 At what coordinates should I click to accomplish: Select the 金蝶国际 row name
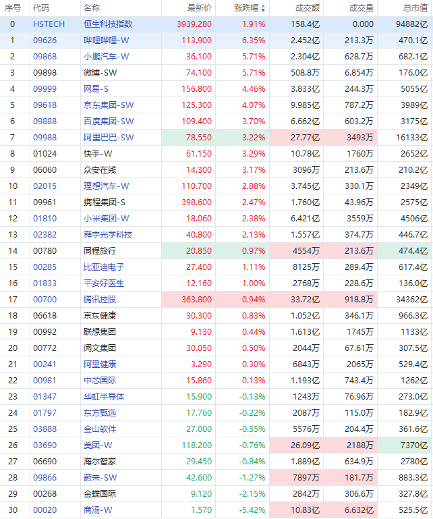[100, 495]
